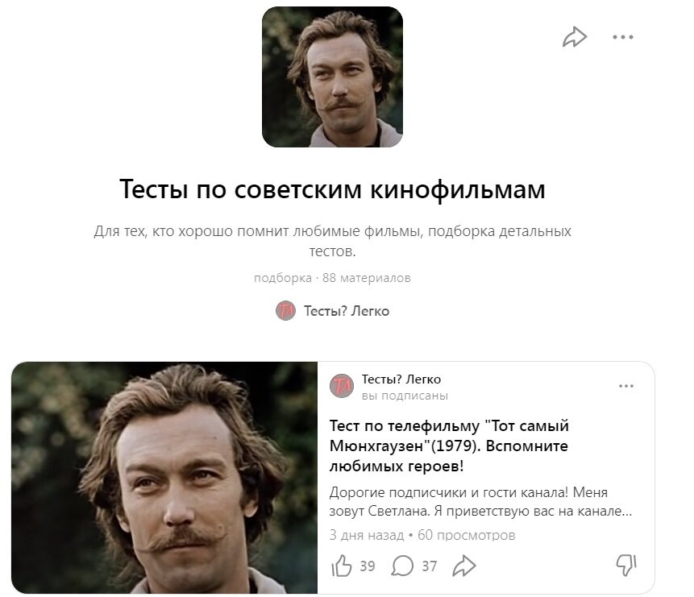This screenshot has height=597, width=694.
Task: Click the large article preview image
Action: point(164,478)
